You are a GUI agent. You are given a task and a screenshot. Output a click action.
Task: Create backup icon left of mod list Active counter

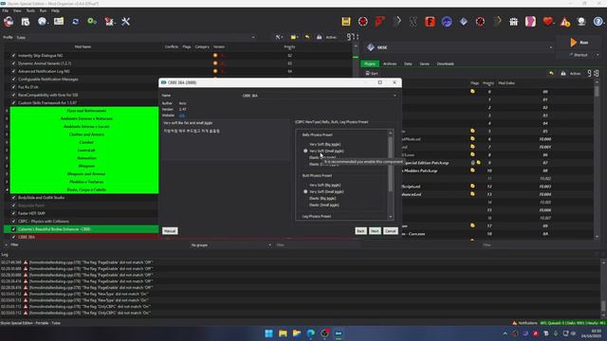click(x=319, y=37)
